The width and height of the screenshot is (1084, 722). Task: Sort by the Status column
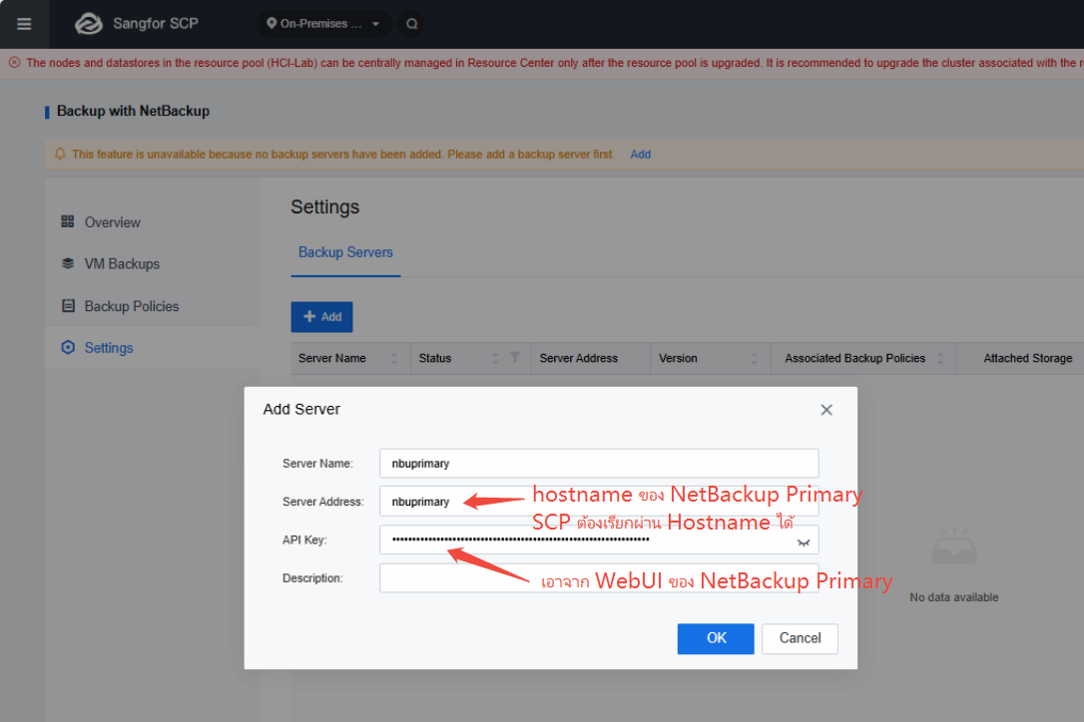[x=495, y=358]
